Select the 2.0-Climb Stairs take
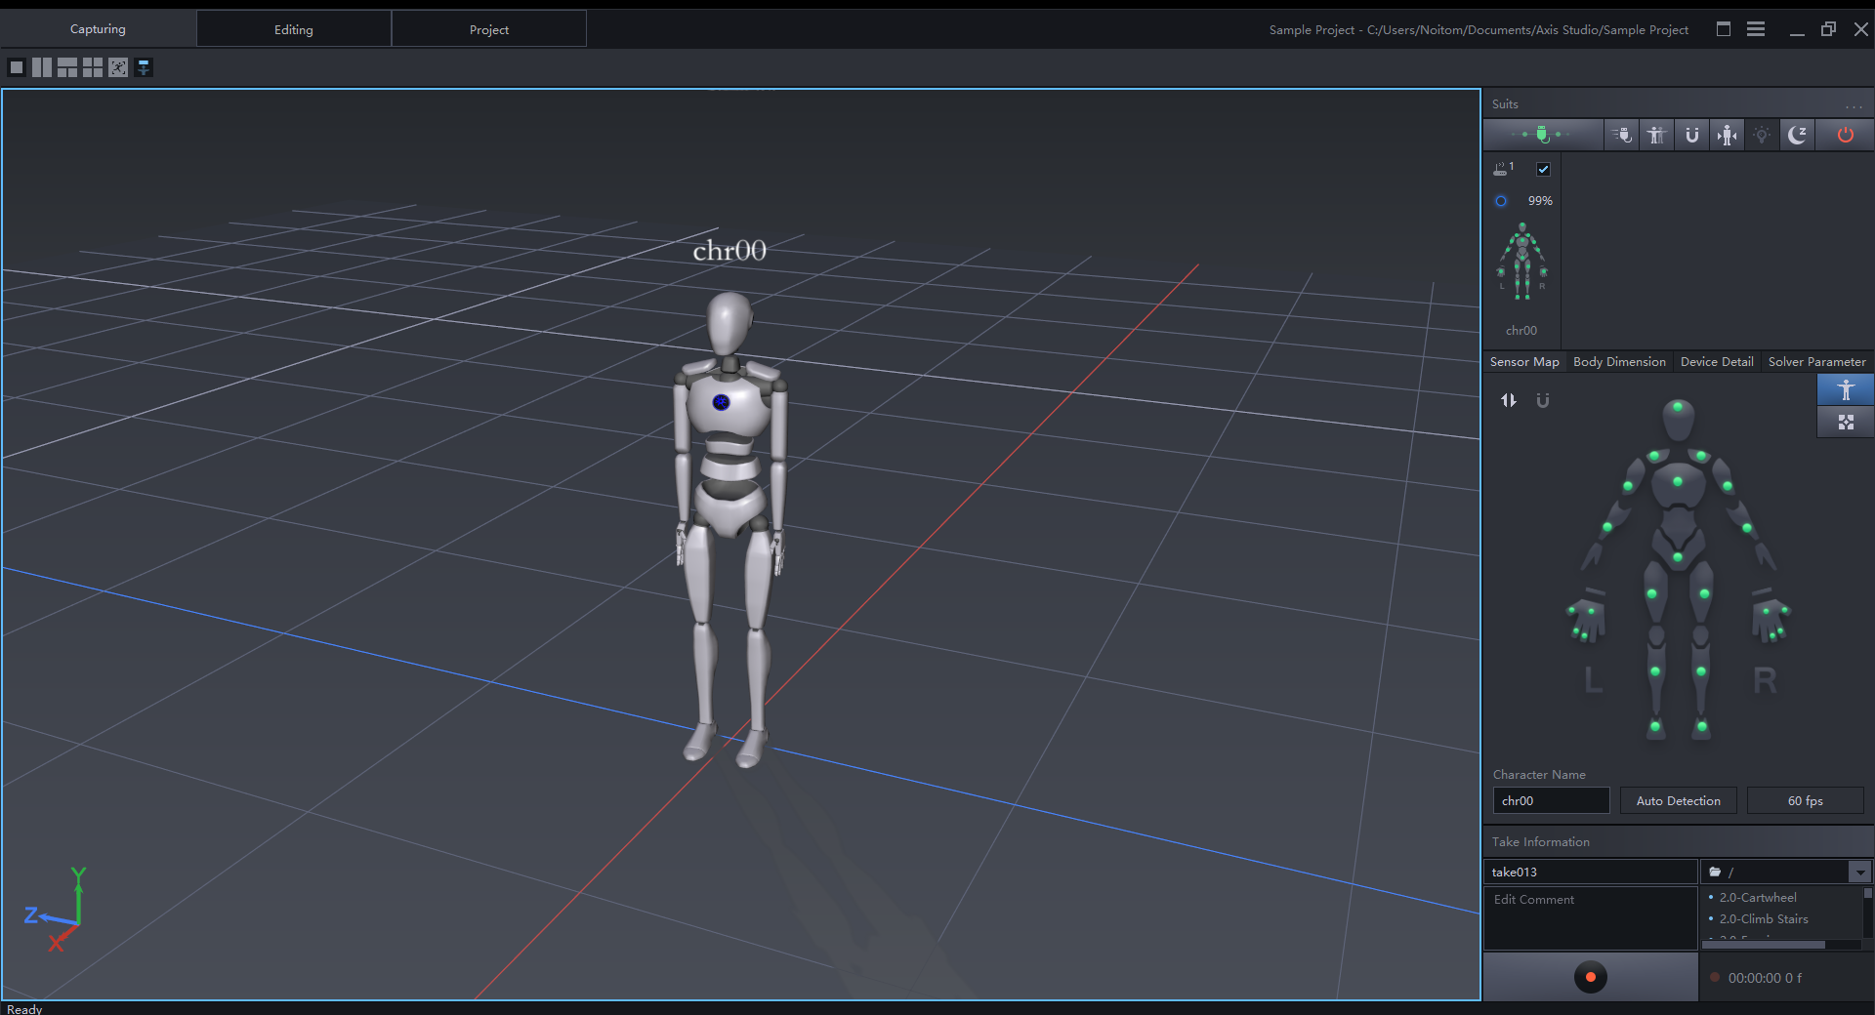This screenshot has height=1015, width=1875. tap(1763, 919)
